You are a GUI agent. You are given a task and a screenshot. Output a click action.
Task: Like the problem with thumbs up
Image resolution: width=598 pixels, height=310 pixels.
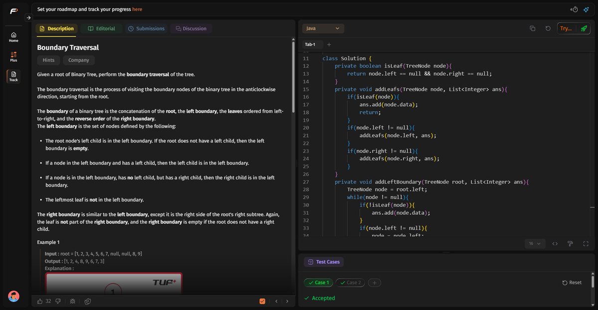pos(40,301)
